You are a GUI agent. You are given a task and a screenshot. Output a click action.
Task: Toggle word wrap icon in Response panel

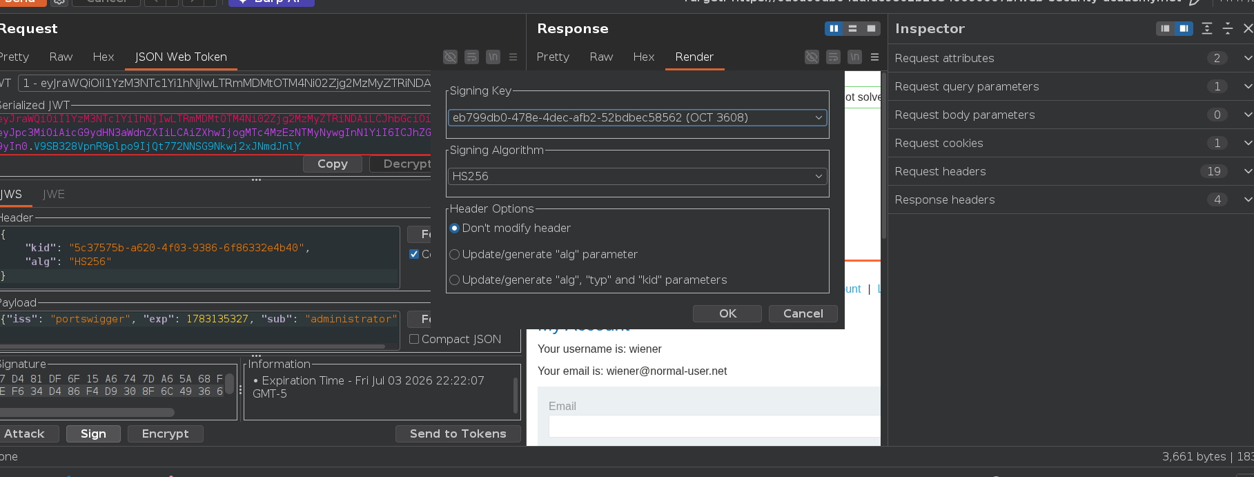[x=834, y=57]
